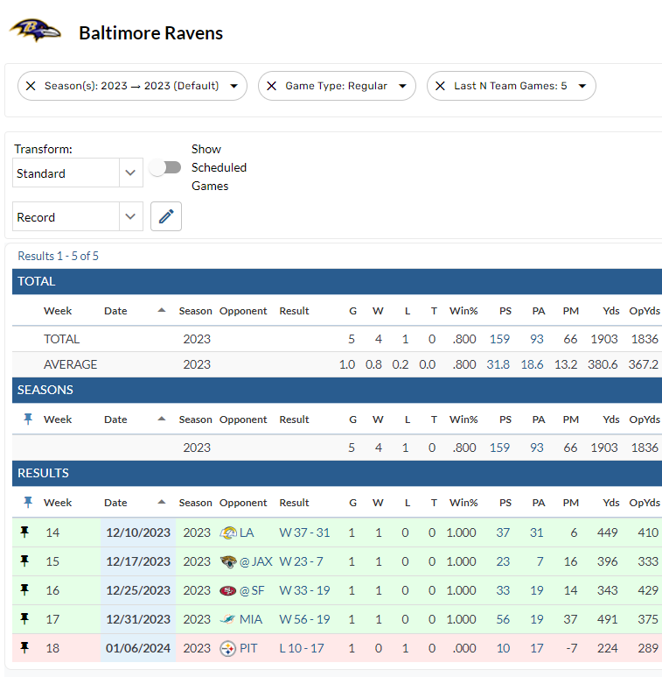This screenshot has height=677, width=662.
Task: Toggle Show Scheduled Games switch
Action: click(x=164, y=167)
